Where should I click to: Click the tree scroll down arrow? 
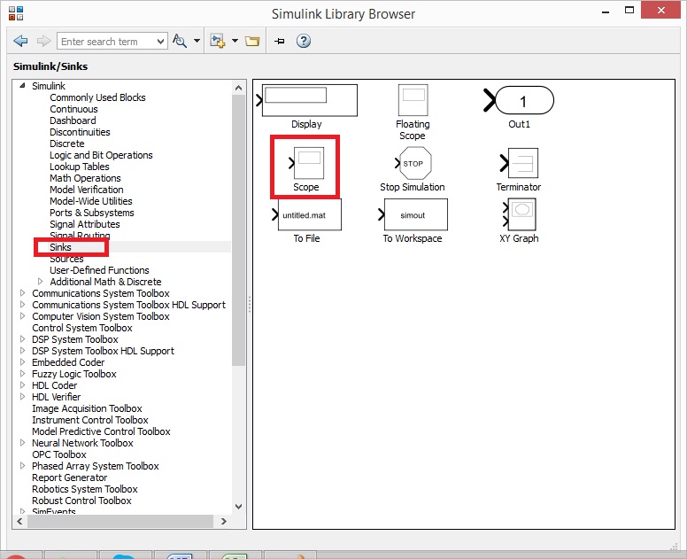[x=238, y=507]
